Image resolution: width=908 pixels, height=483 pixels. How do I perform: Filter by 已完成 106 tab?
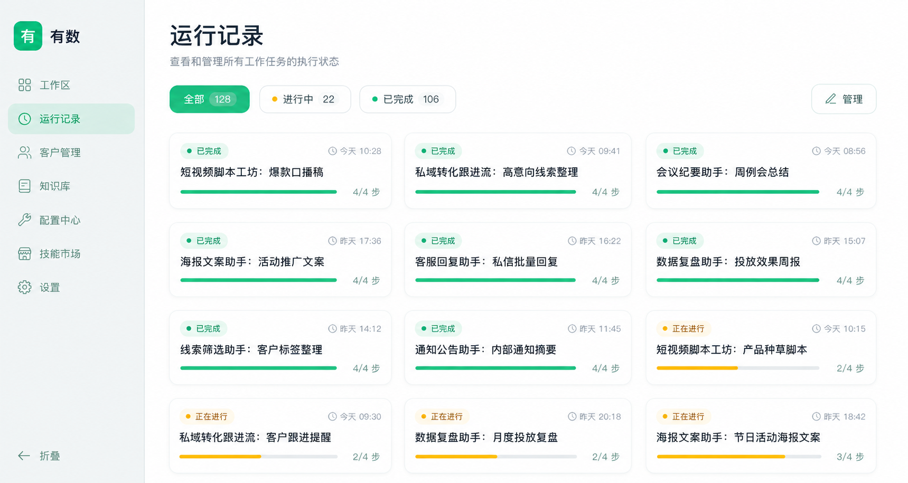(407, 99)
